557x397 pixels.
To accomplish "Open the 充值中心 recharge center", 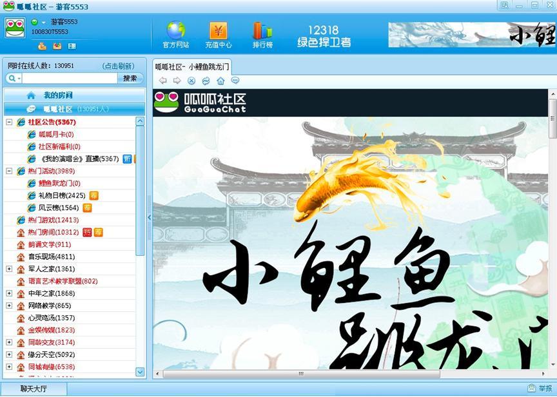I will [218, 31].
